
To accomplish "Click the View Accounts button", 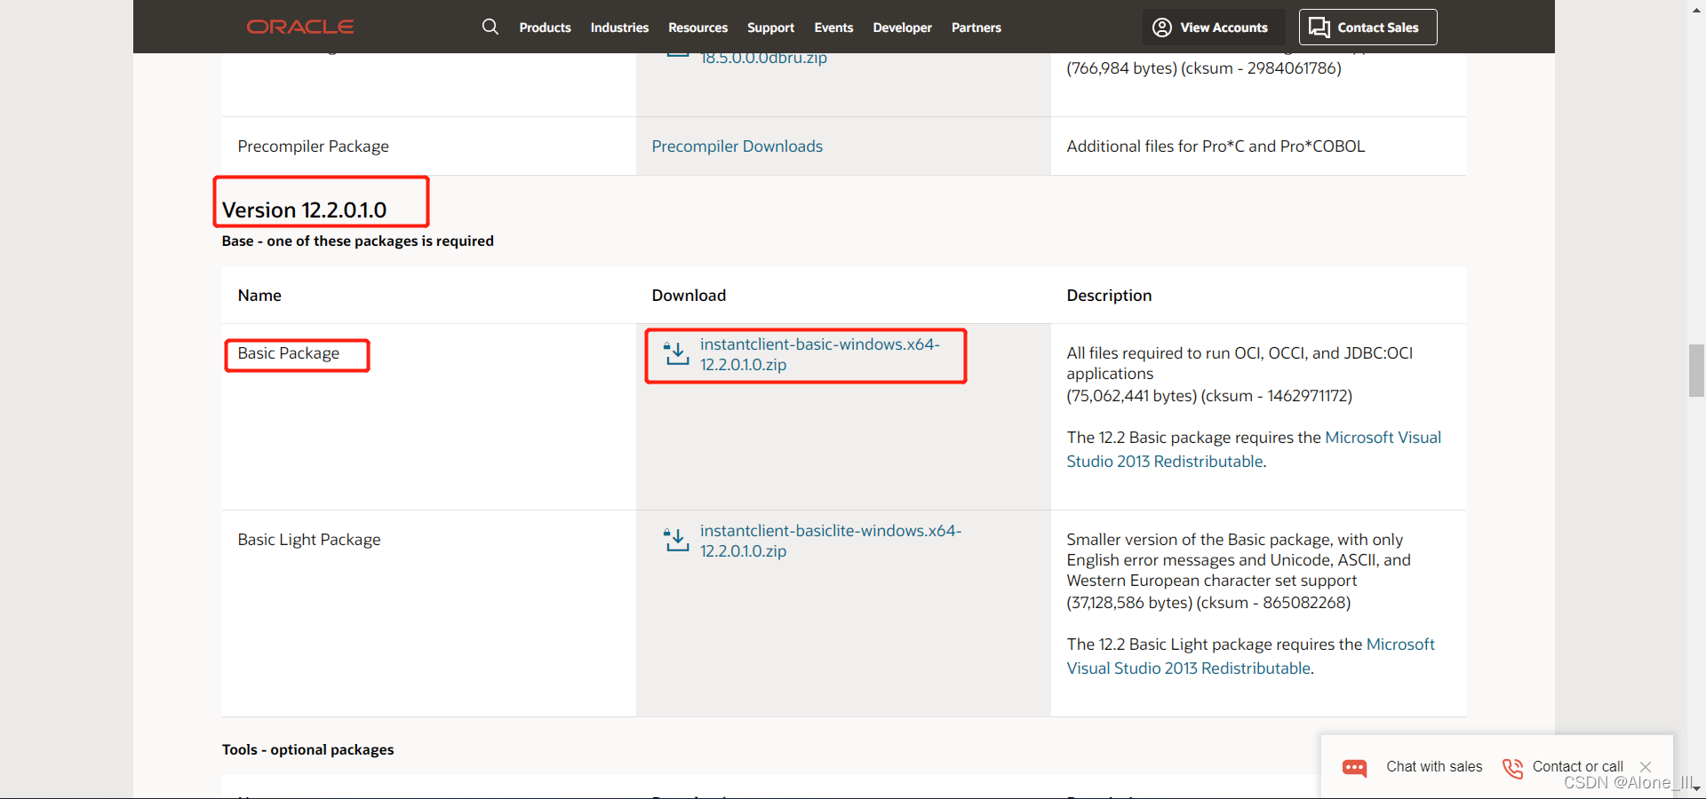I will click(x=1213, y=27).
